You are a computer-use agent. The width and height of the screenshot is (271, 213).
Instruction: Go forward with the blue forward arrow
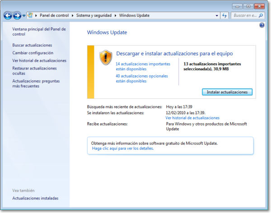[x=17, y=15]
